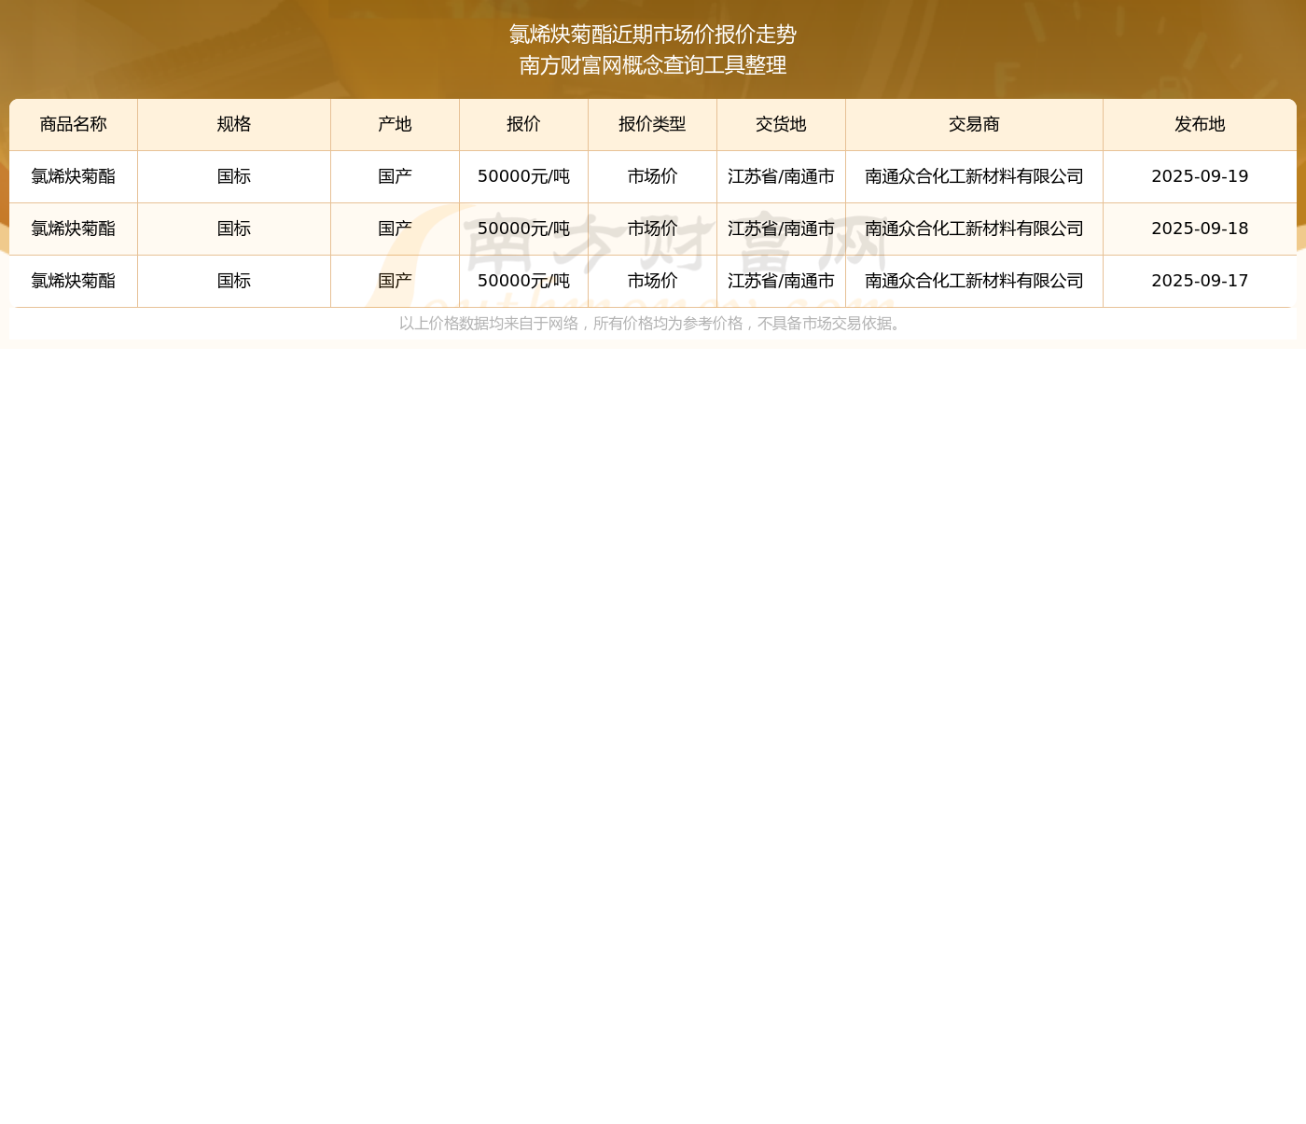Click 50000元/吨 price in 2025-09-19 row
The image size is (1306, 1124).
pyautogui.click(x=523, y=176)
